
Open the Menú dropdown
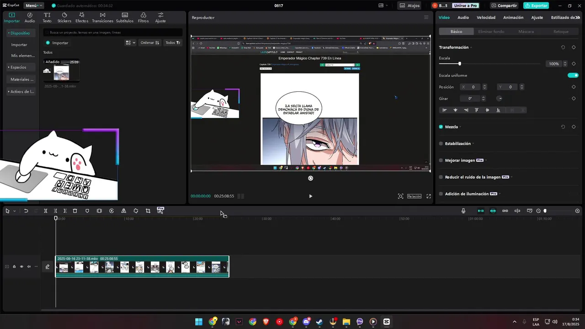pyautogui.click(x=34, y=5)
